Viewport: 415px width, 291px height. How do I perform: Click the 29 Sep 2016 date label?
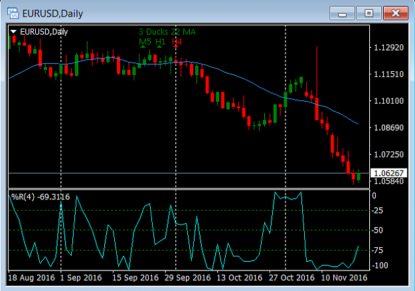(187, 278)
